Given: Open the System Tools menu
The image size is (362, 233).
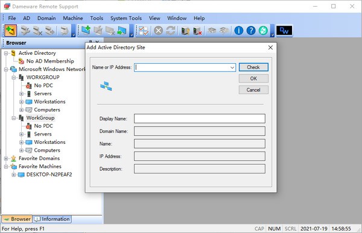Looking at the screenshot, I should tap(126, 18).
